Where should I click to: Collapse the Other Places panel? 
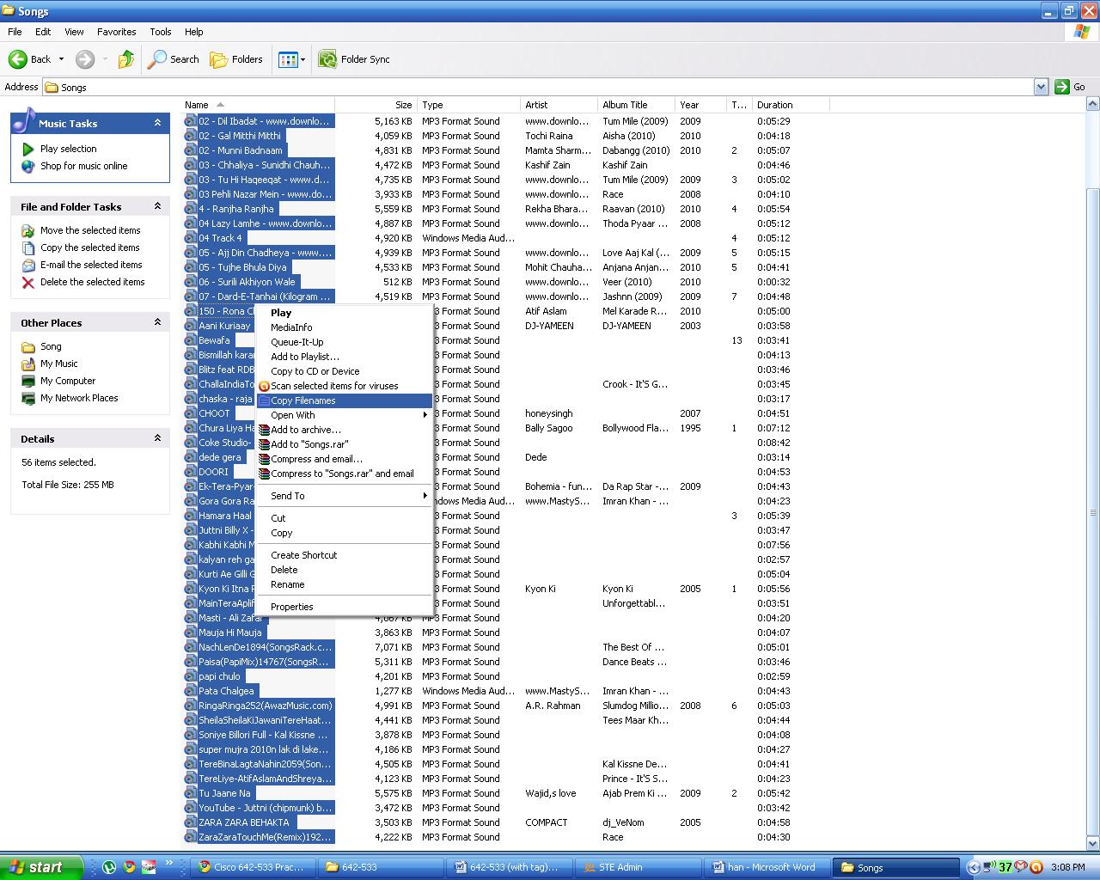(157, 322)
